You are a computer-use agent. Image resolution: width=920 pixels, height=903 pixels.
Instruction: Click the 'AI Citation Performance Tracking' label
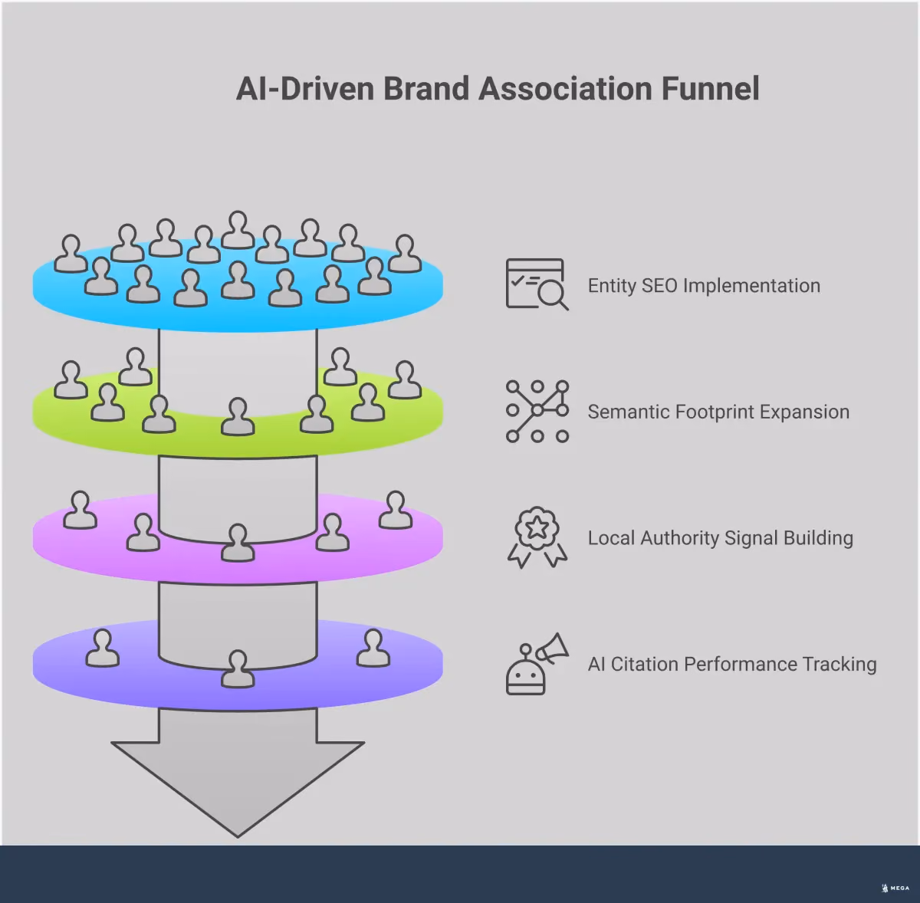732,664
